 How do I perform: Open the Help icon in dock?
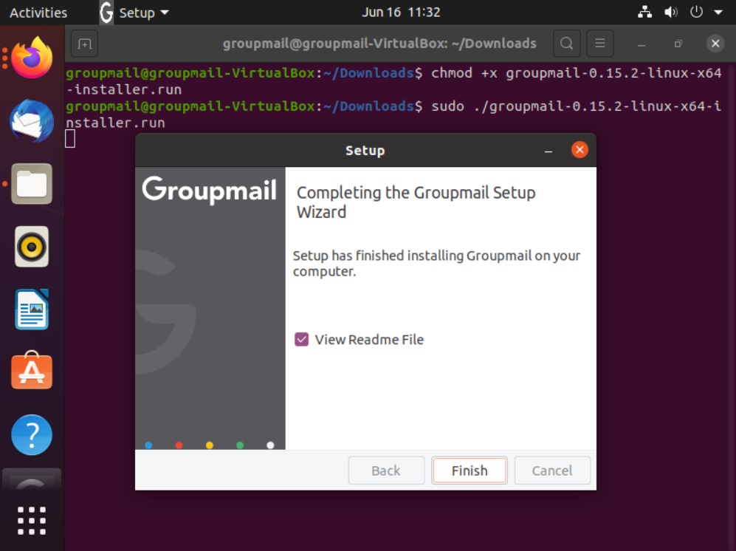pos(32,435)
